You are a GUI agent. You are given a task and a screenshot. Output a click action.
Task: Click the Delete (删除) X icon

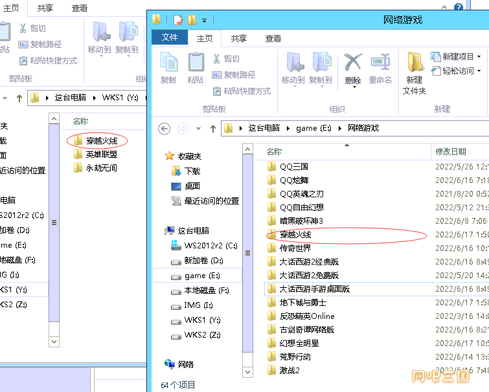tap(353, 61)
